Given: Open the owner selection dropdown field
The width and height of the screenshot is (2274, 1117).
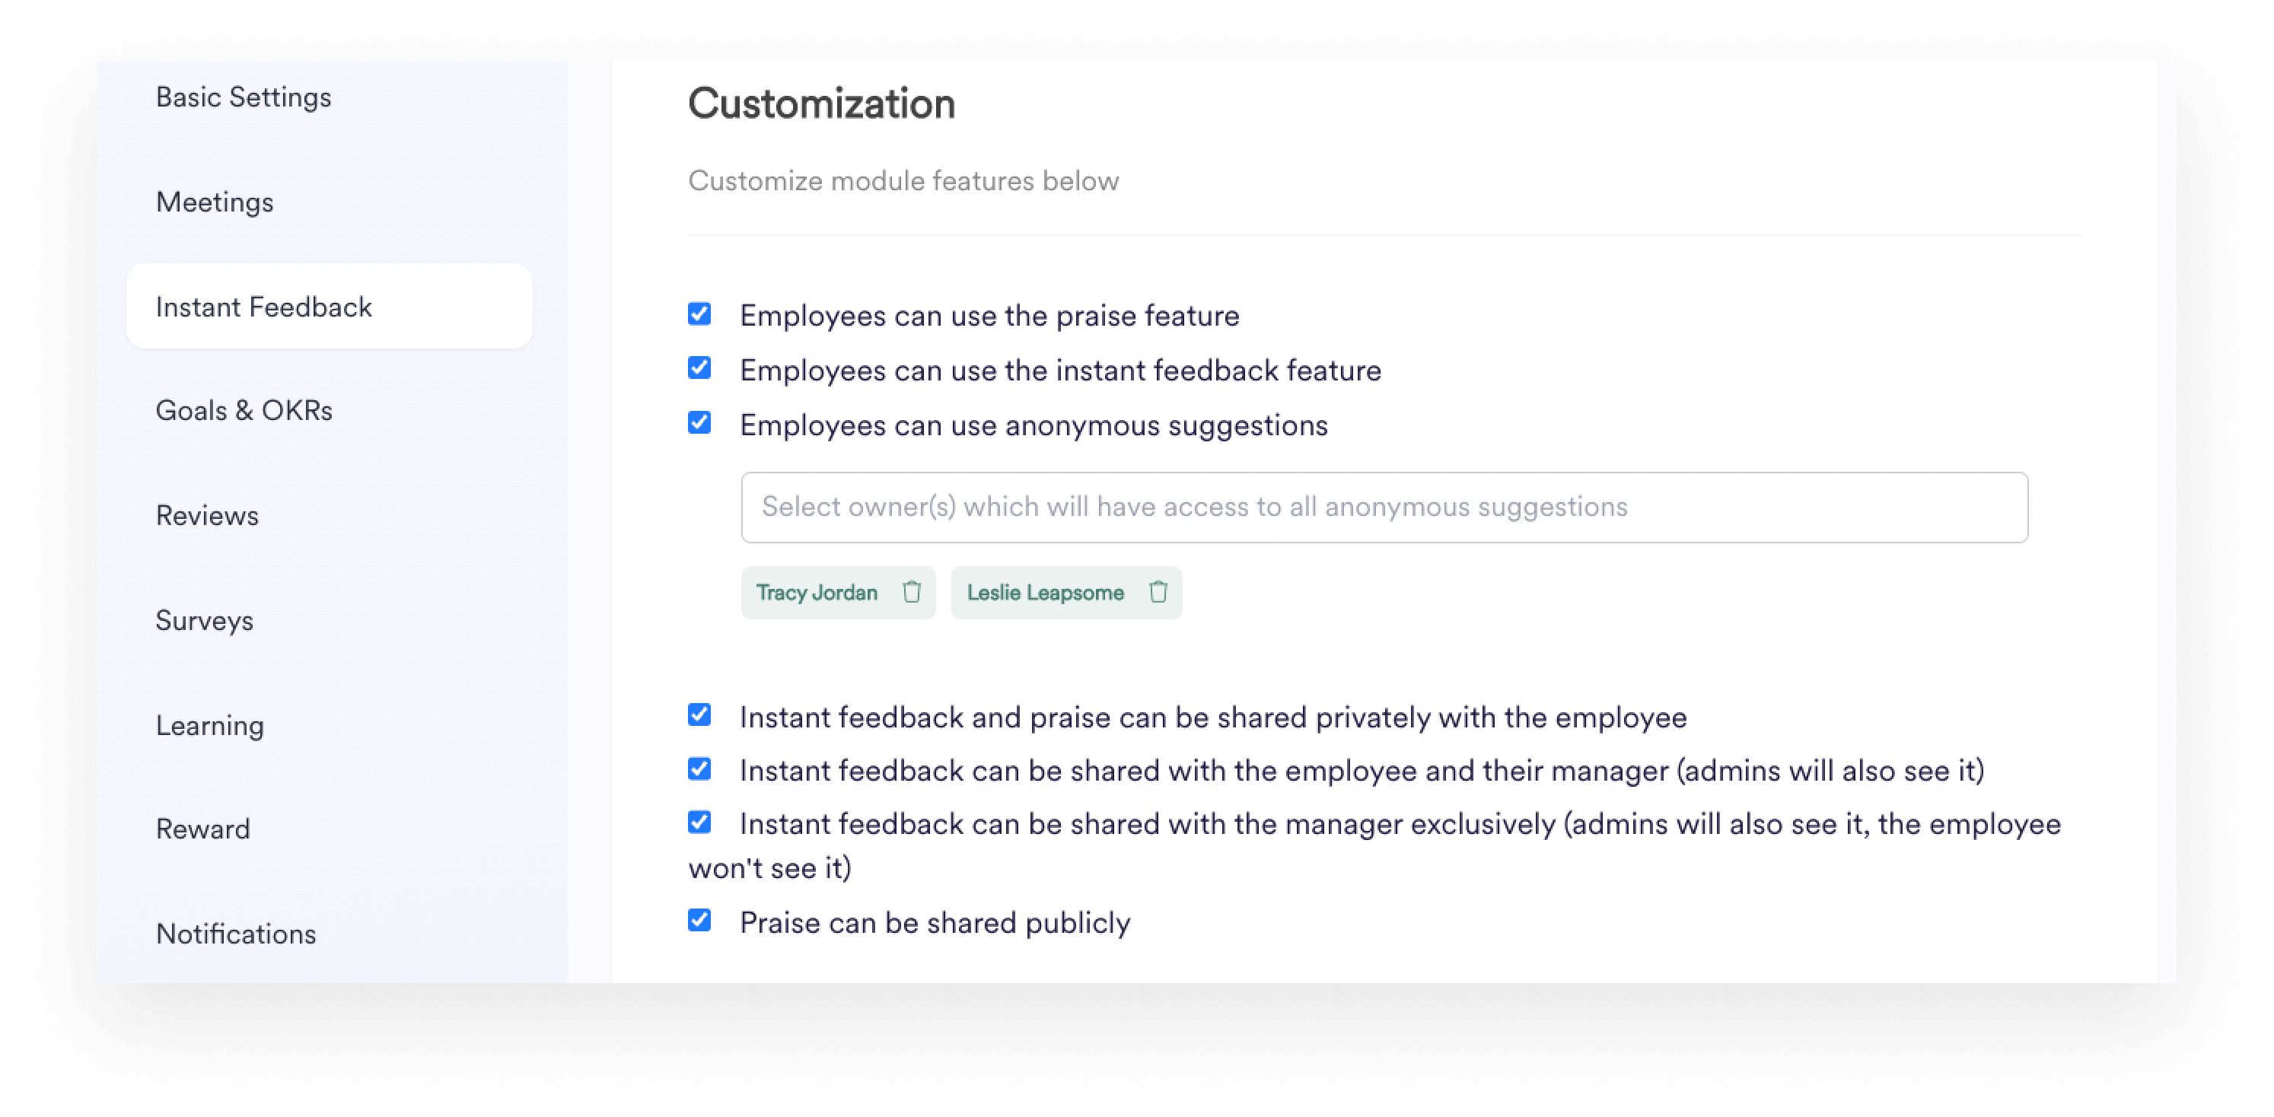Looking at the screenshot, I should (x=1384, y=508).
